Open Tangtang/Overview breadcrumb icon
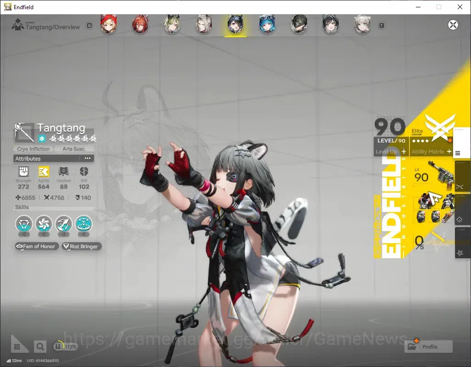The height and width of the screenshot is (367, 471). point(17,25)
